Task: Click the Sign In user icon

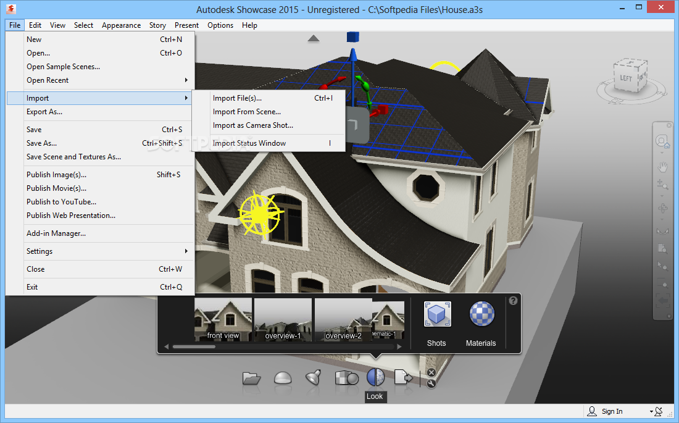Action: (x=591, y=411)
